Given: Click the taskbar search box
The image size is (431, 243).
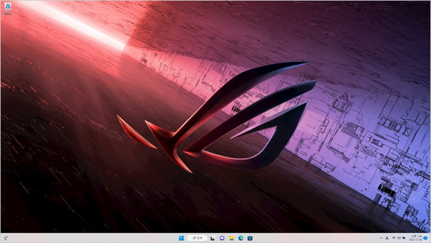Looking at the screenshot, I should click(197, 238).
